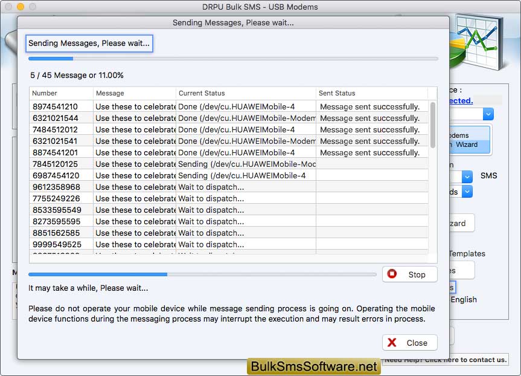Click the Sending status cell for 7845120125
Image resolution: width=521 pixels, height=376 pixels.
pos(246,164)
